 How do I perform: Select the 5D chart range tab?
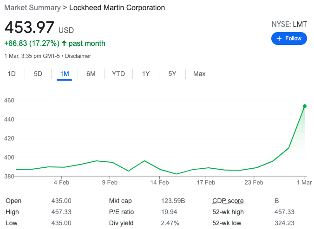click(x=38, y=74)
